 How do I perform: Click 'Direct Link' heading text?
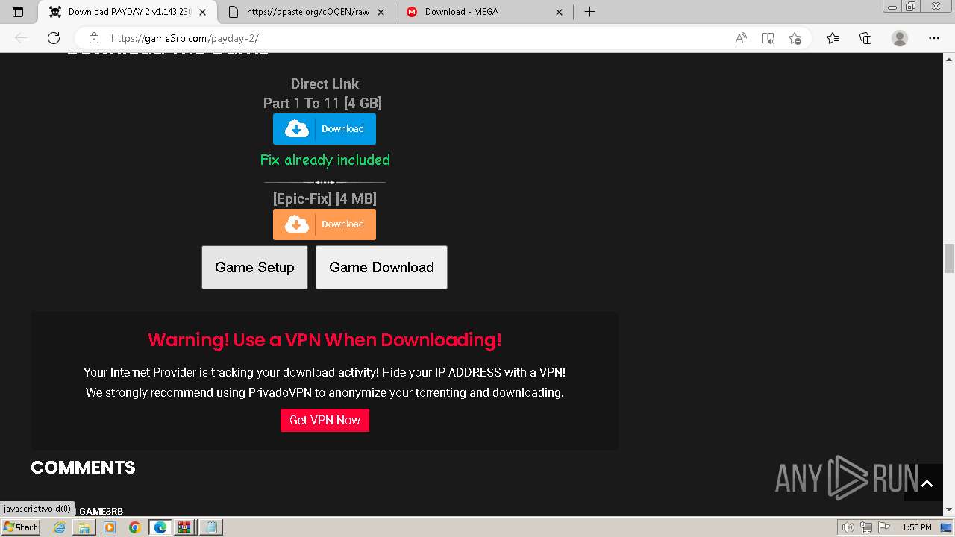pos(325,84)
